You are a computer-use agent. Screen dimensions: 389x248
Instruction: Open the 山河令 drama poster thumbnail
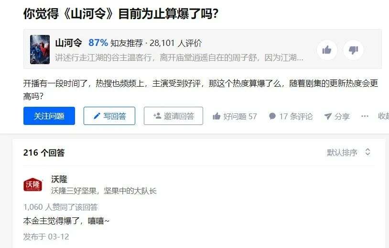coord(40,49)
